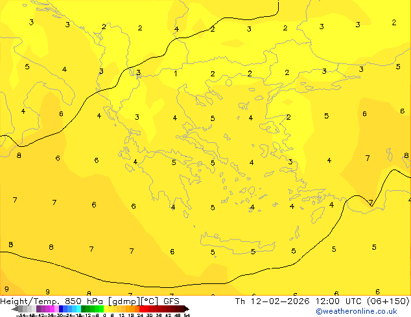Click the GFS model label
The image size is (411, 317).
click(x=171, y=301)
